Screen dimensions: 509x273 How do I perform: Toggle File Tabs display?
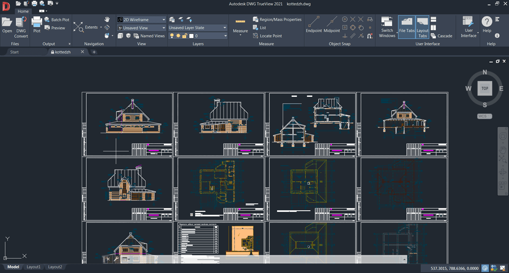pos(407,27)
